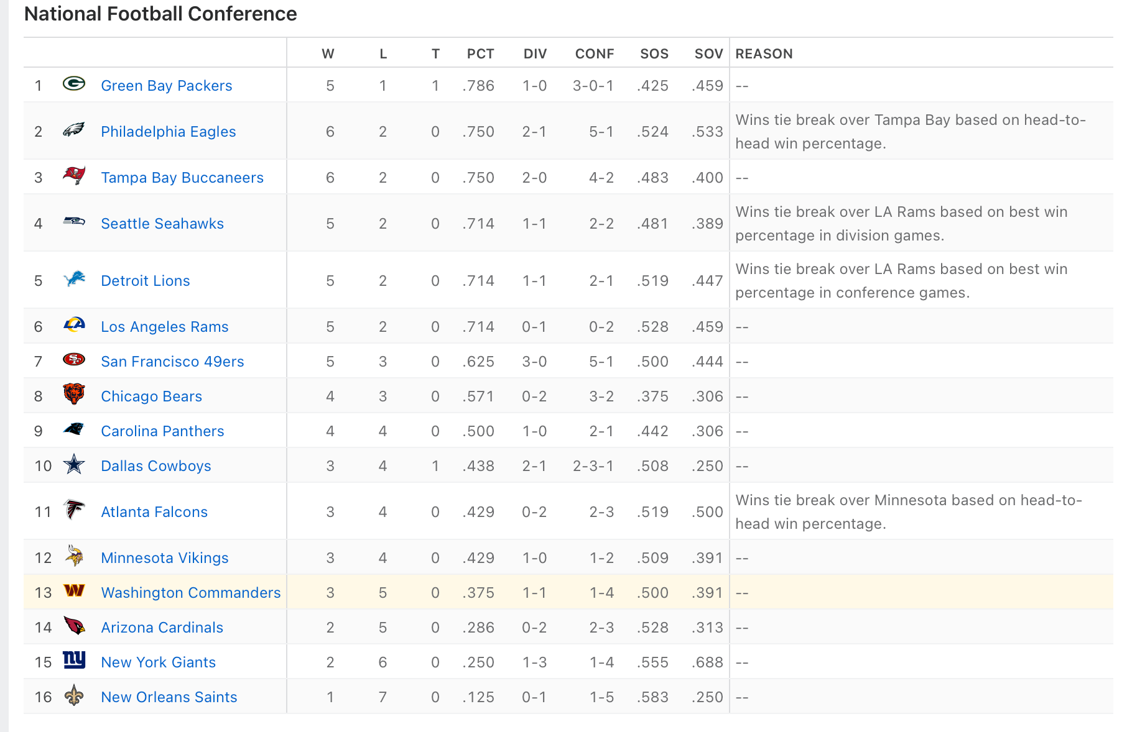The height and width of the screenshot is (732, 1127).
Task: Open the New Orleans Saints link
Action: tap(169, 697)
